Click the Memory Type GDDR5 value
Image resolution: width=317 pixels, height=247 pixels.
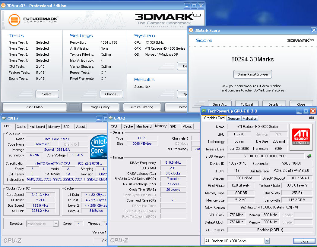click(241, 193)
